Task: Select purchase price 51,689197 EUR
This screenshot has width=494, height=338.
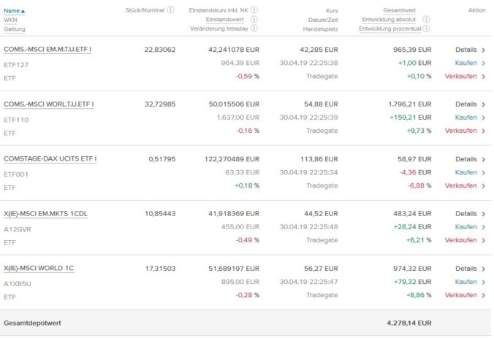Action: (x=234, y=269)
